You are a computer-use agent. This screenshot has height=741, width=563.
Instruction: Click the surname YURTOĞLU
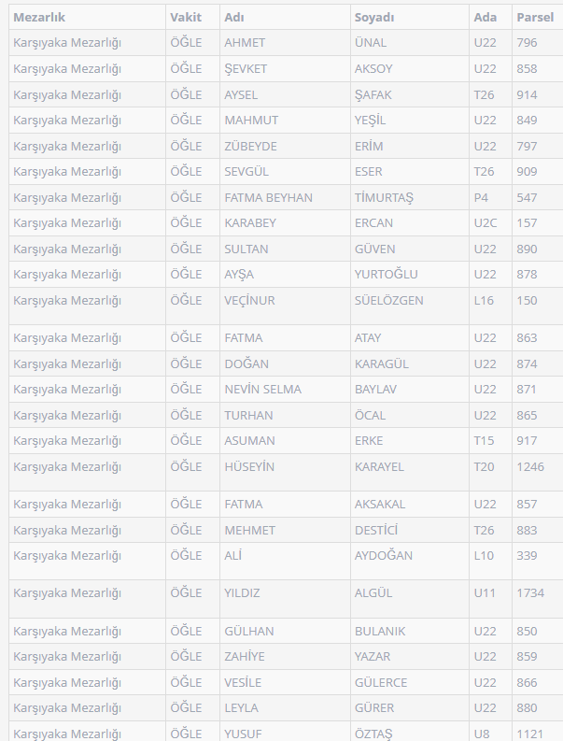coord(386,275)
